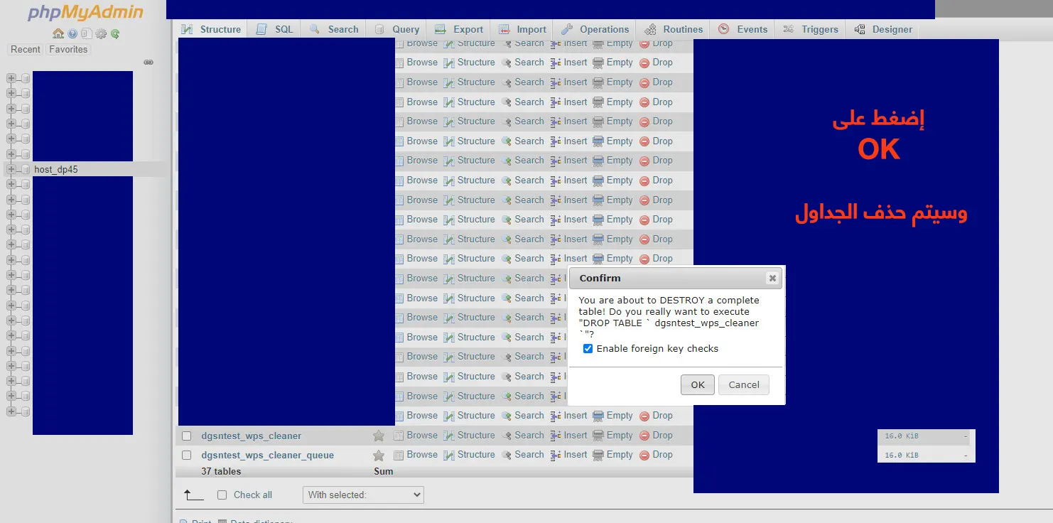
Task: Open the Search tab in top bar
Action: pyautogui.click(x=334, y=29)
